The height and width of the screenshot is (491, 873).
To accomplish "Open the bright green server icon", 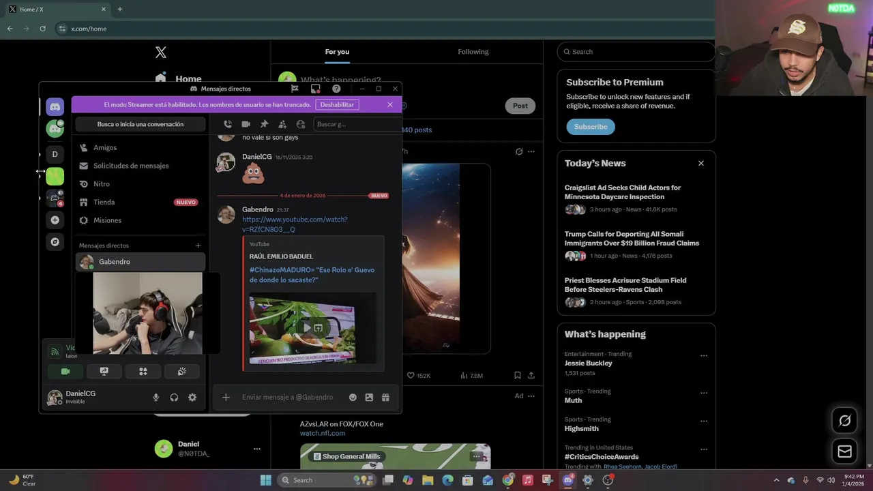I will pos(55,176).
